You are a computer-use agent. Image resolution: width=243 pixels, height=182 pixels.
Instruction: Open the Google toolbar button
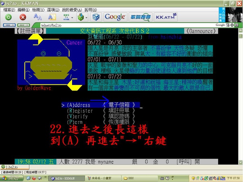[115, 17]
